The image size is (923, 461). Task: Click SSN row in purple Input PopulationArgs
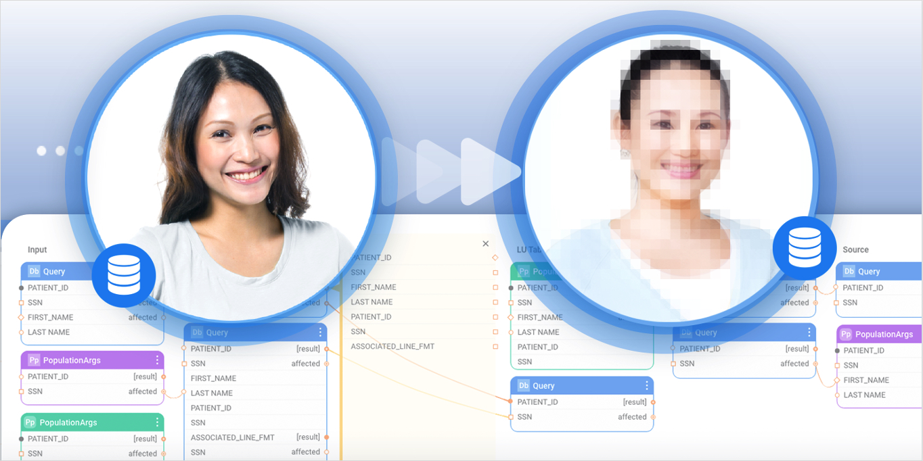pos(92,391)
